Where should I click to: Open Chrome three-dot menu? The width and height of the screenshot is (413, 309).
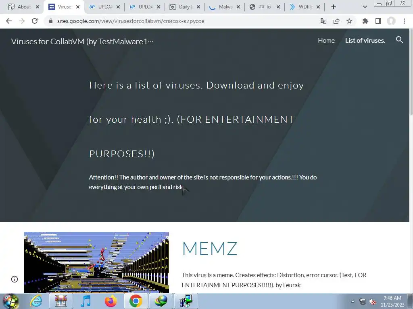(404, 21)
